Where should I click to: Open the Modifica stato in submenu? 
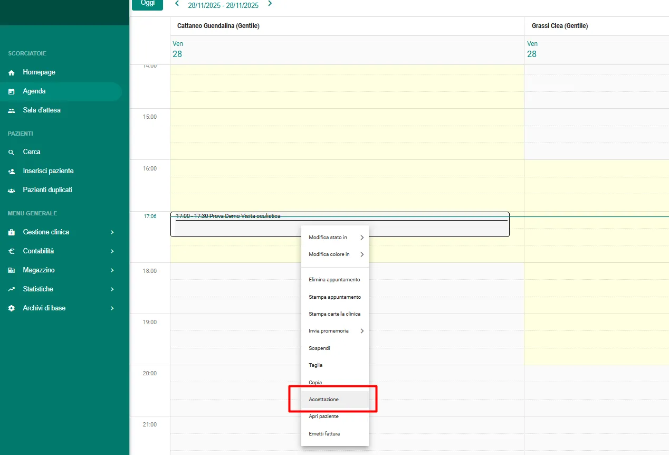335,238
